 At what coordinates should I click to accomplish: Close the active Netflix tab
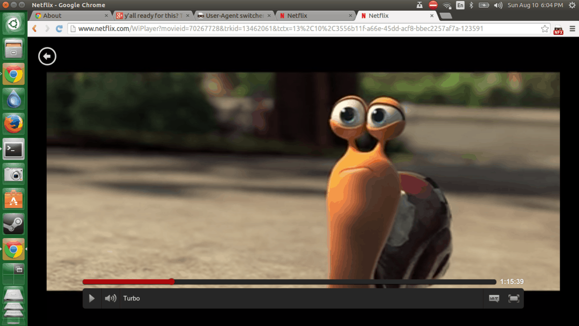click(x=432, y=15)
